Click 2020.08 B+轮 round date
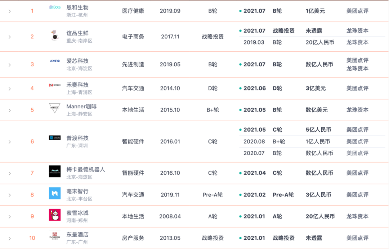The image size is (389, 249). click(x=254, y=142)
